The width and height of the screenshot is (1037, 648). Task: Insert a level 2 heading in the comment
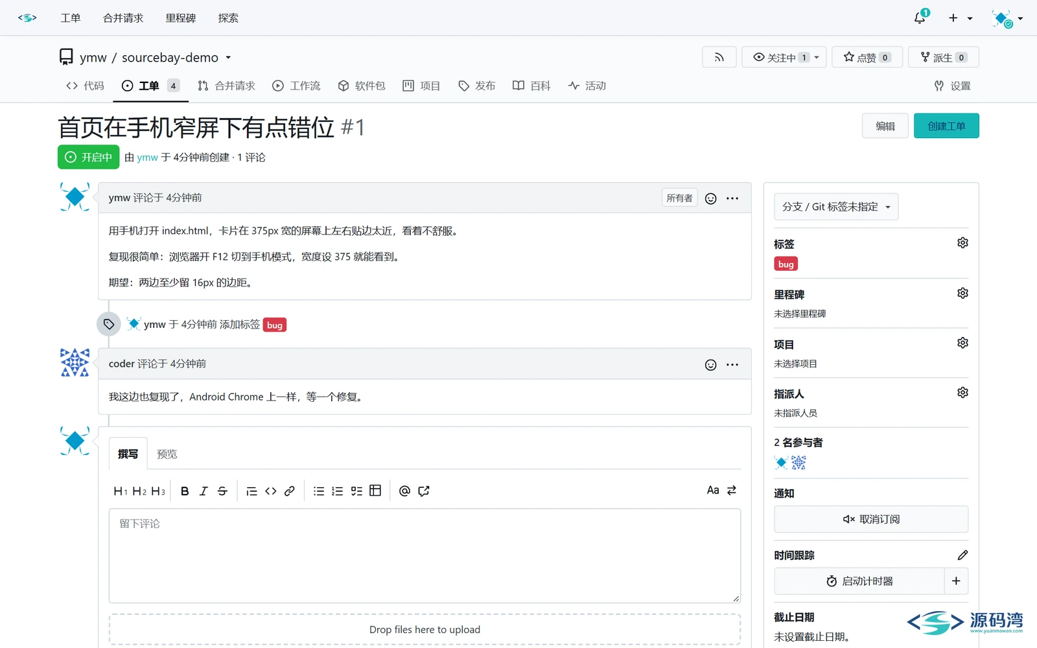(139, 491)
